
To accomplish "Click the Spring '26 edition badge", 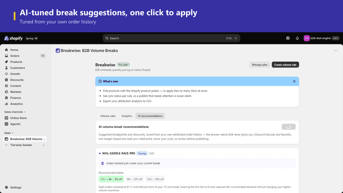I will point(31,39).
